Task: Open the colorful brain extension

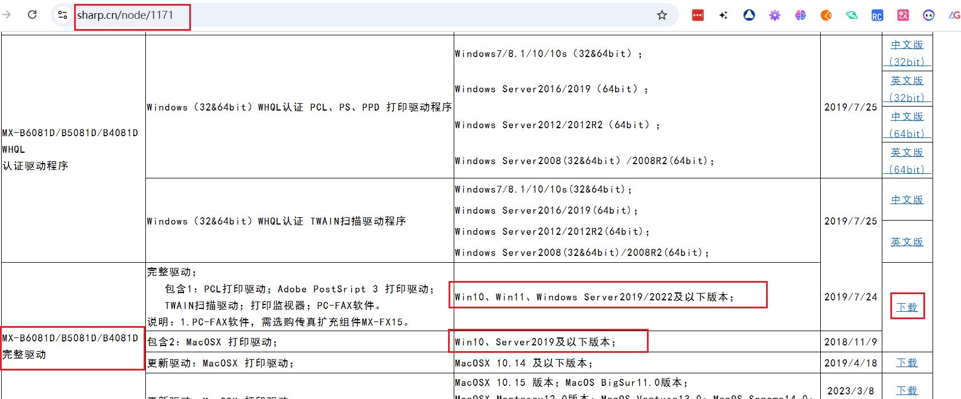Action: tap(800, 15)
